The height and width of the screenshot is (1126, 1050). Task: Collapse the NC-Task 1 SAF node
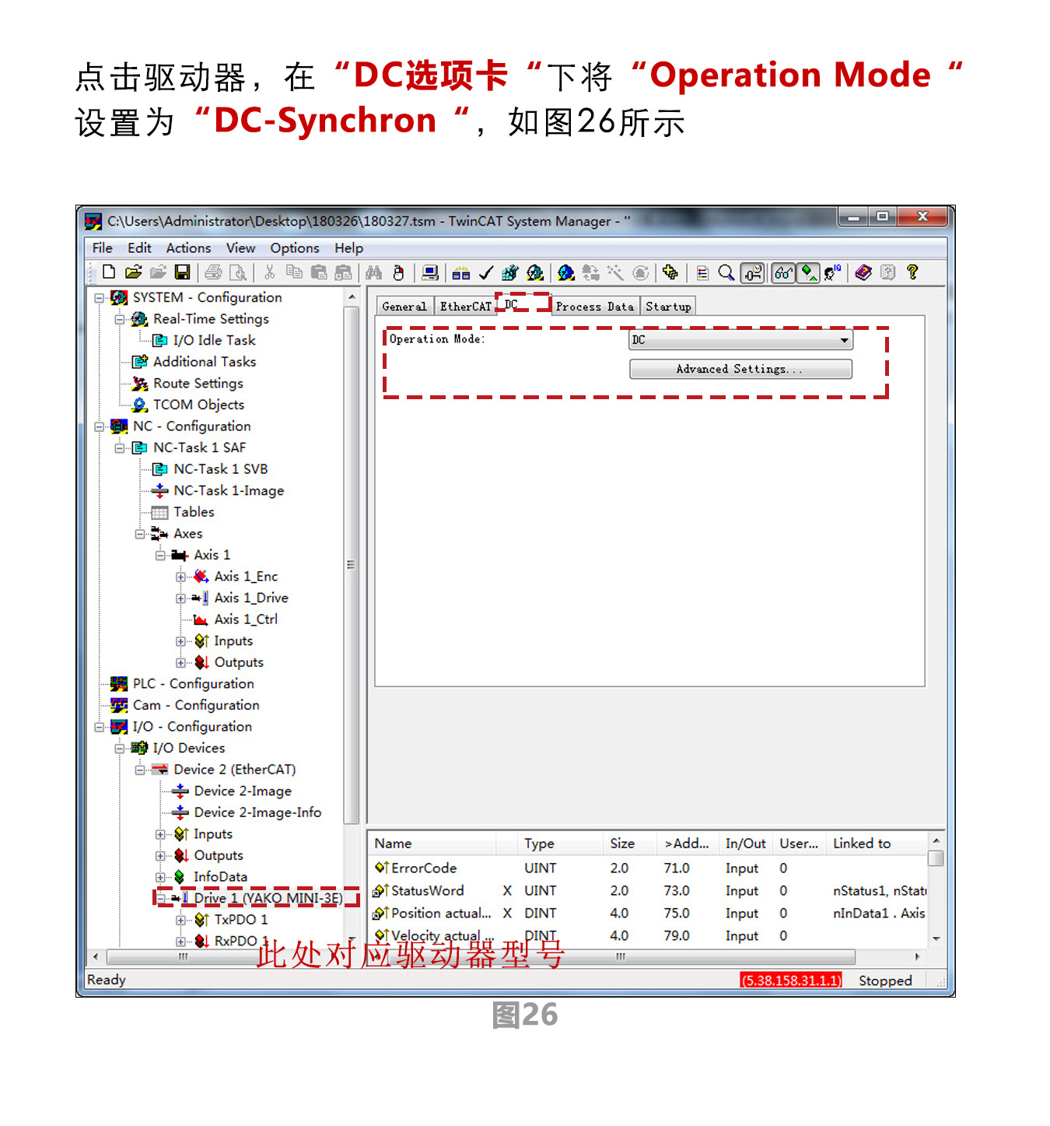click(119, 448)
